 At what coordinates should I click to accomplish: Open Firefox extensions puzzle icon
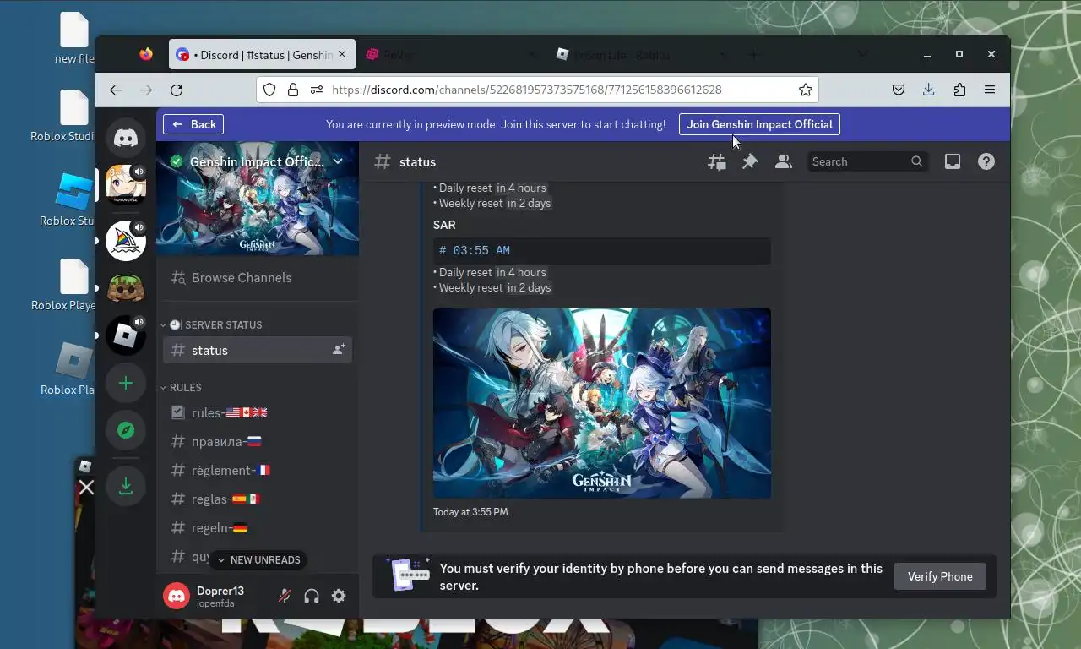[959, 90]
